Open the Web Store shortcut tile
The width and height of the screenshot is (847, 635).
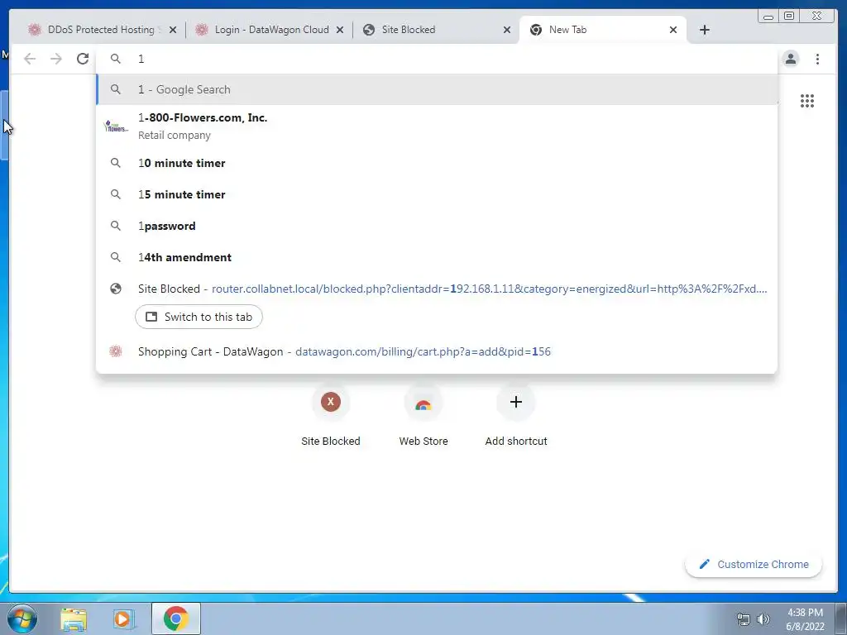tap(423, 416)
